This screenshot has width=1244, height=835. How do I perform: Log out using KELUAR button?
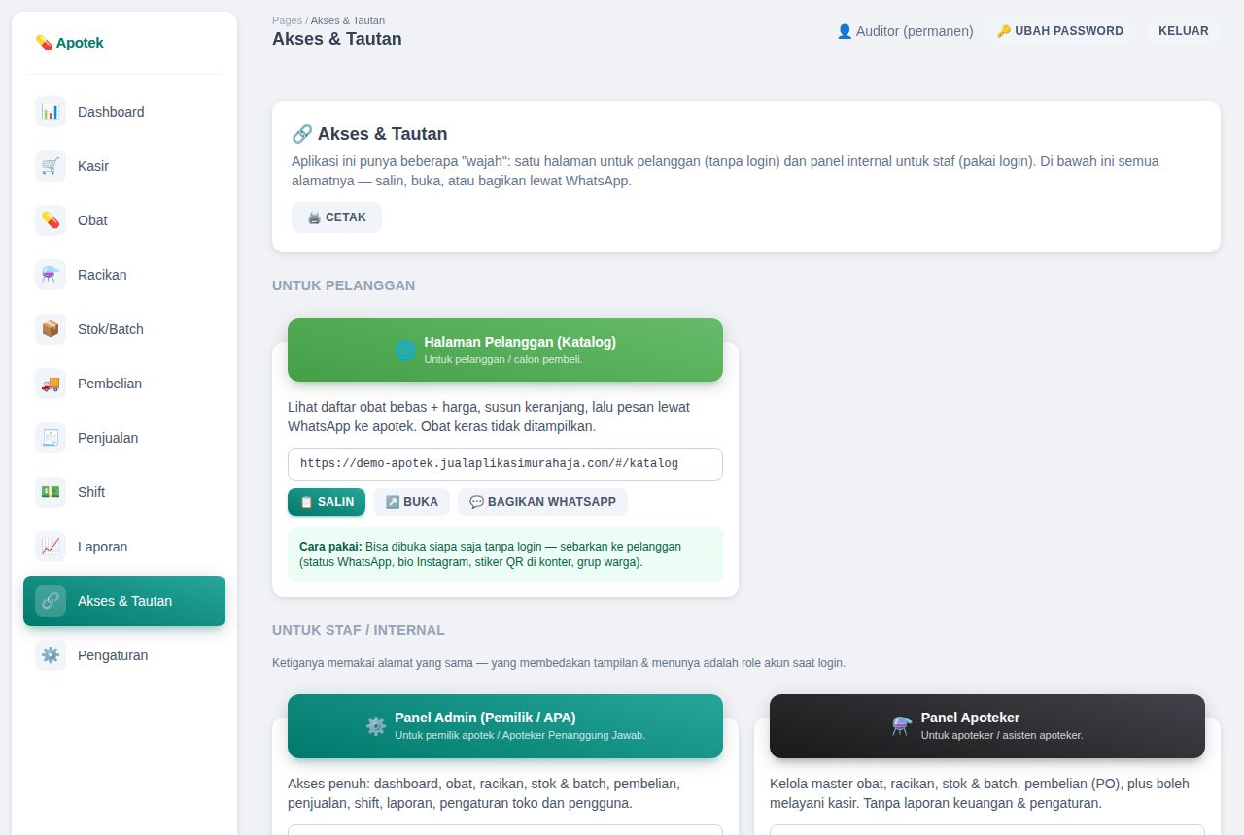1183,31
